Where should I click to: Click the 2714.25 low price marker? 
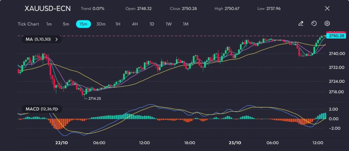[94, 98]
